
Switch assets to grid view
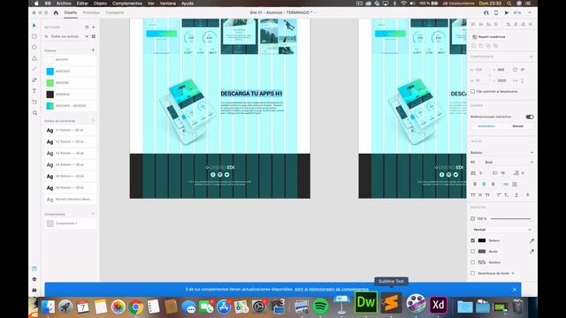point(94,36)
